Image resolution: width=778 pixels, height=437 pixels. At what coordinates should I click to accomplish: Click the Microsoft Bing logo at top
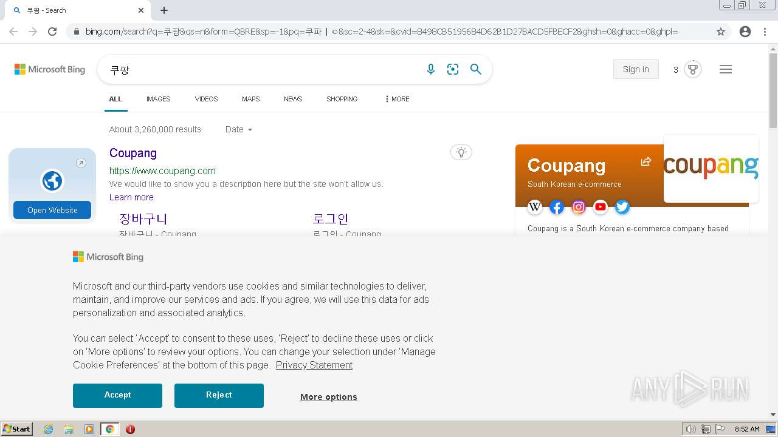(50, 69)
